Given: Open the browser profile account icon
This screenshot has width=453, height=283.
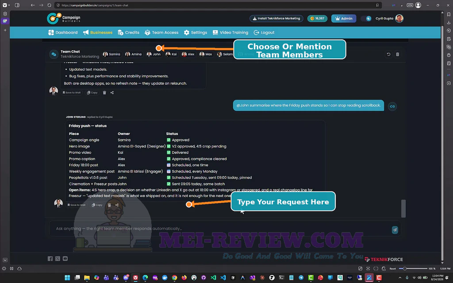Looking at the screenshot, I should coord(418,5).
